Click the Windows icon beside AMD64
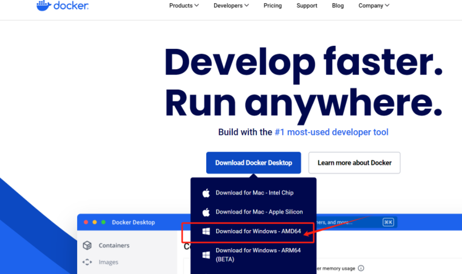This screenshot has width=462, height=274. pyautogui.click(x=206, y=232)
